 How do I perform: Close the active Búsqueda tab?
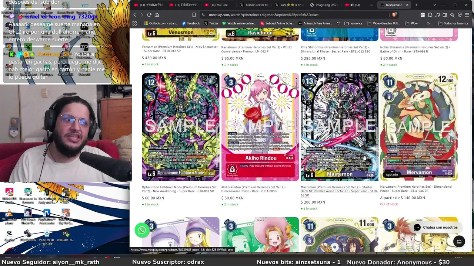click(407, 5)
